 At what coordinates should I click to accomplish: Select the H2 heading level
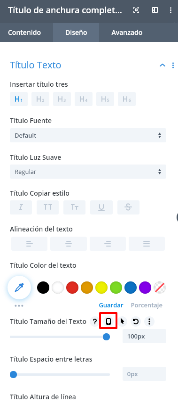coord(40,99)
